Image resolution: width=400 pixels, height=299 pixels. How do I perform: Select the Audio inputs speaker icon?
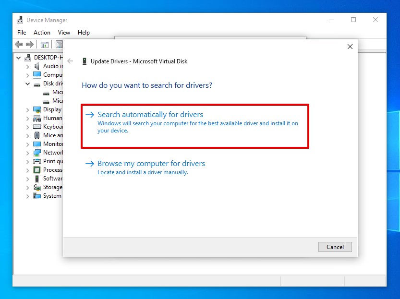[x=37, y=66]
